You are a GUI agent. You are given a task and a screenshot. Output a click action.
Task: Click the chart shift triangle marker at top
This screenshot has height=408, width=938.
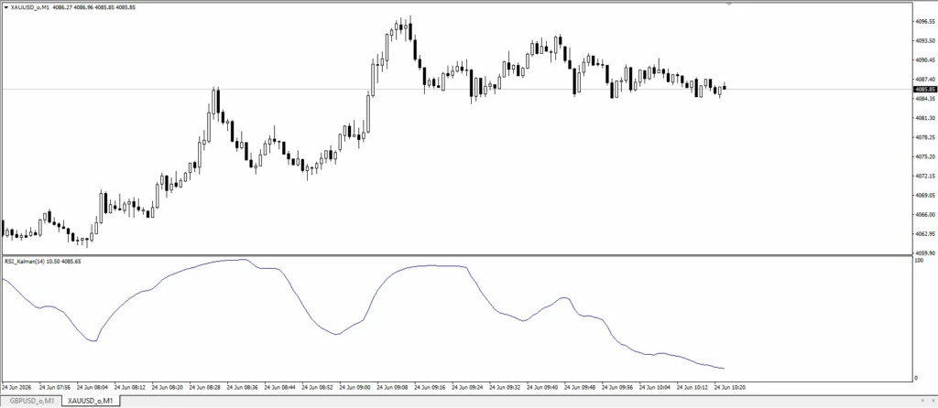click(x=728, y=5)
